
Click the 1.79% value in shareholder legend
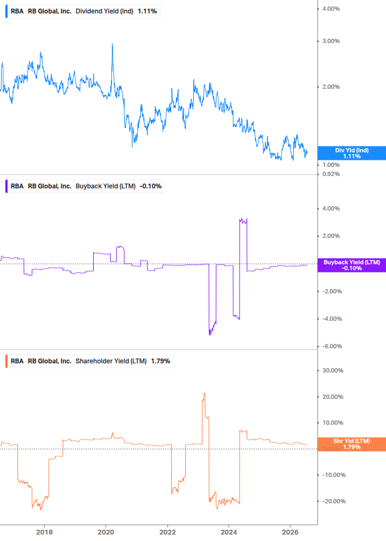point(161,361)
